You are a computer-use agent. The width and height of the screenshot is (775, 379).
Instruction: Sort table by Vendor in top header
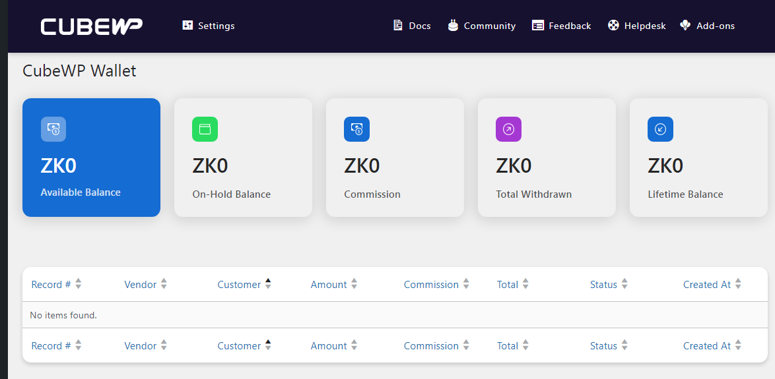click(x=146, y=284)
